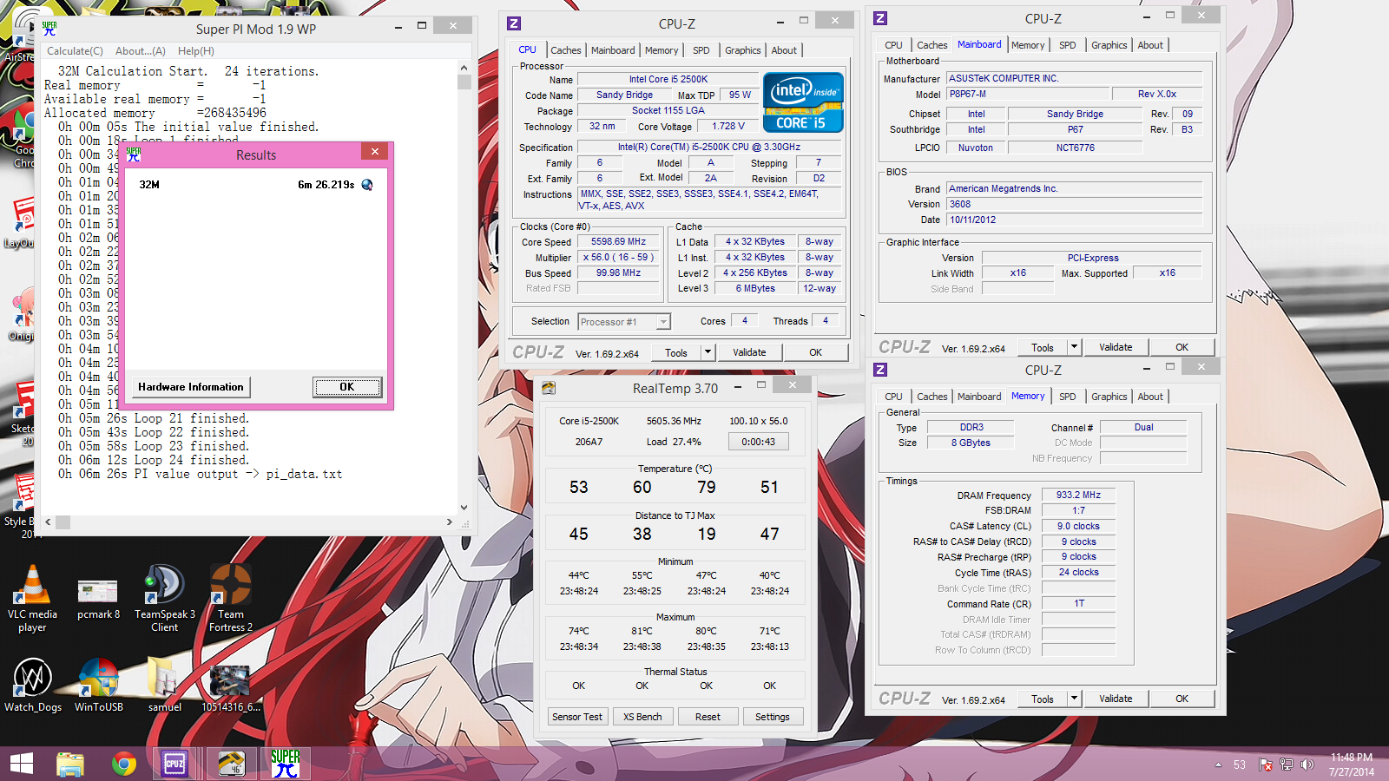This screenshot has width=1389, height=781.
Task: Open the About tab in the Memory CPU-Z window
Action: tap(1150, 397)
